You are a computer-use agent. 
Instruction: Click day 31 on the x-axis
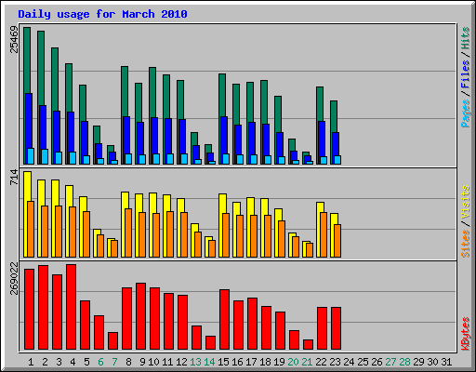coord(446,362)
